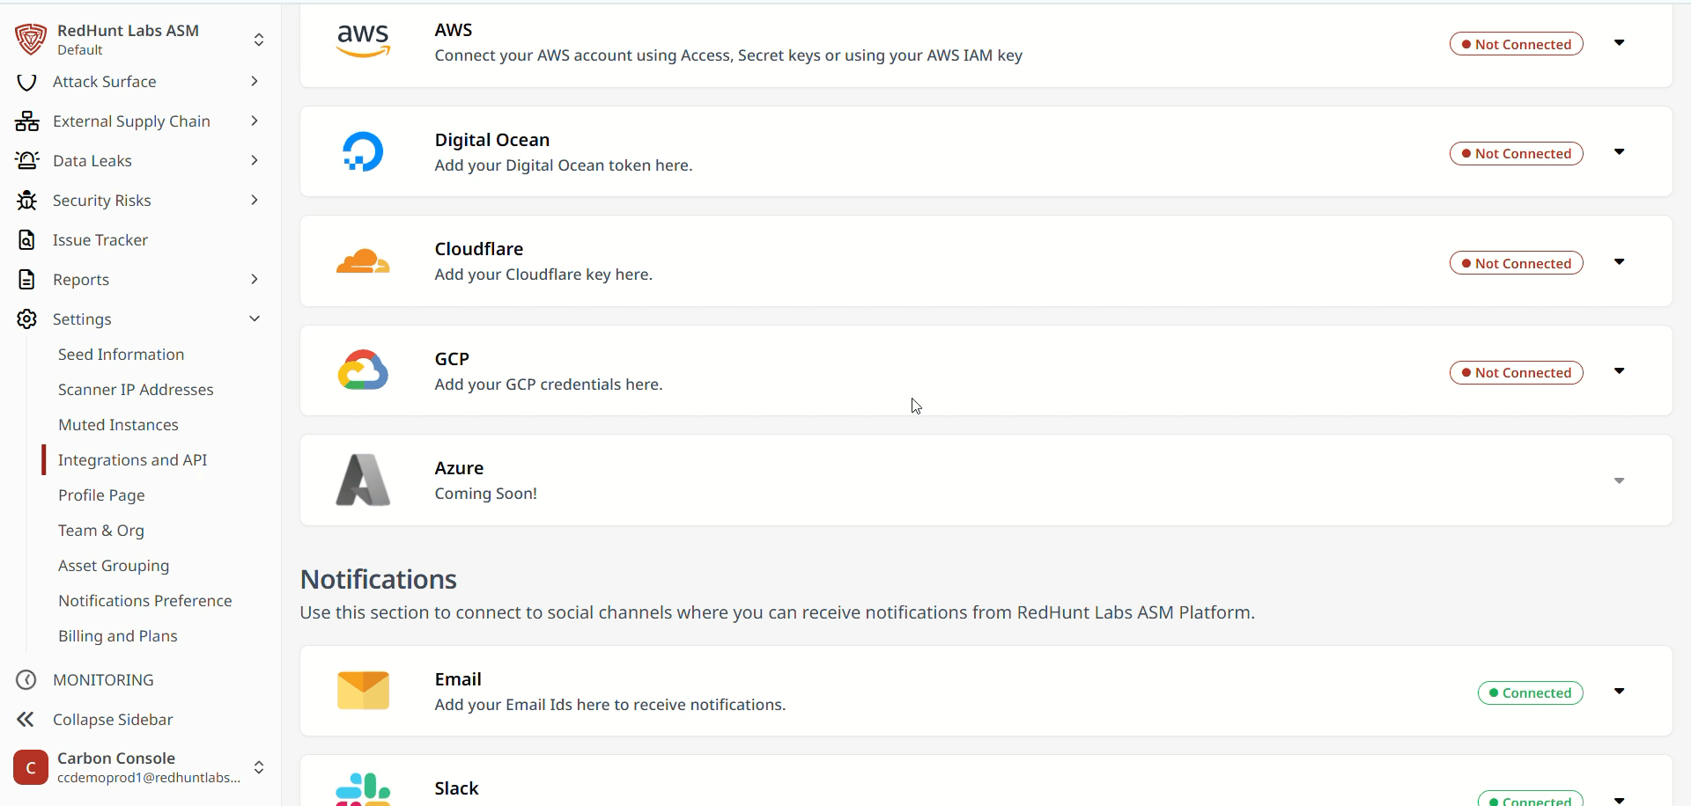Open the Profile Page
Image resolution: width=1691 pixels, height=806 pixels.
[x=101, y=495]
